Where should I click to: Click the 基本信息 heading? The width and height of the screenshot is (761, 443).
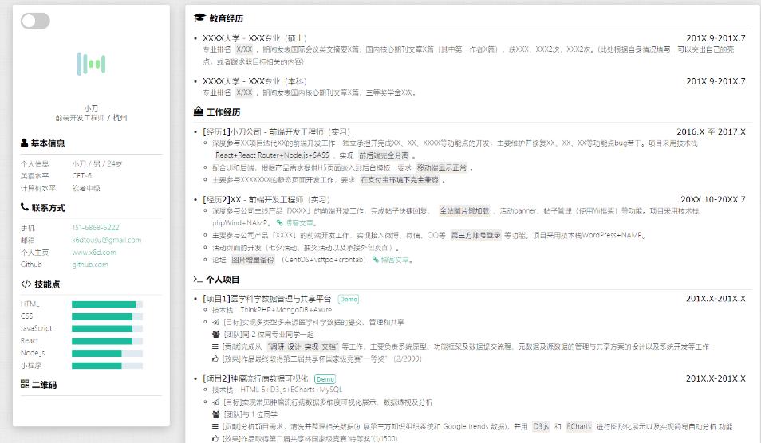pos(48,143)
